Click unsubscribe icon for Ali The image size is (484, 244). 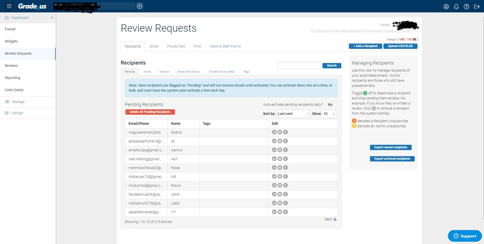[x=285, y=141]
